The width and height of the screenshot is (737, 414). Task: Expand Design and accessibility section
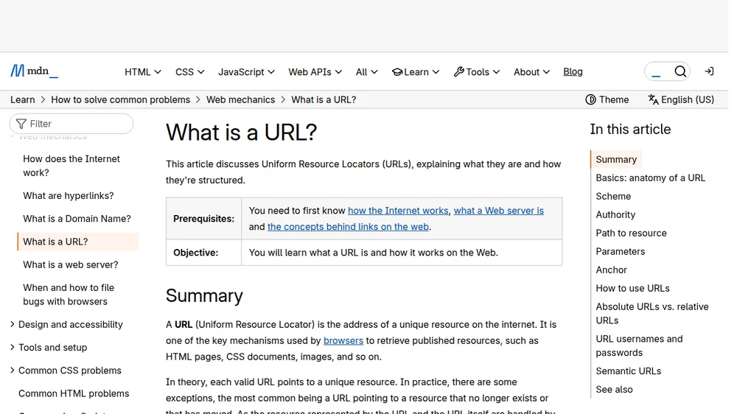pyautogui.click(x=66, y=324)
